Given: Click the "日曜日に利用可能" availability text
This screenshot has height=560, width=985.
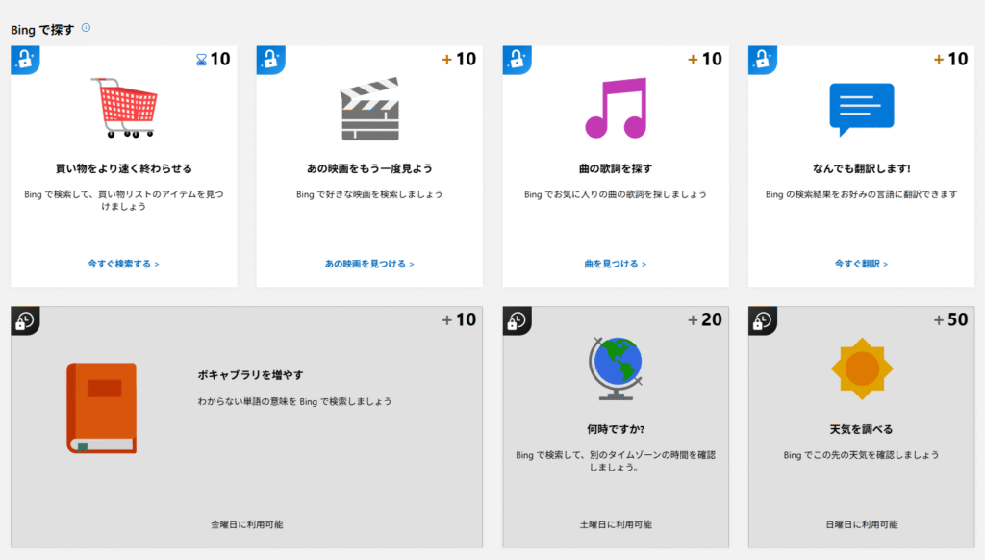Looking at the screenshot, I should click(x=861, y=524).
